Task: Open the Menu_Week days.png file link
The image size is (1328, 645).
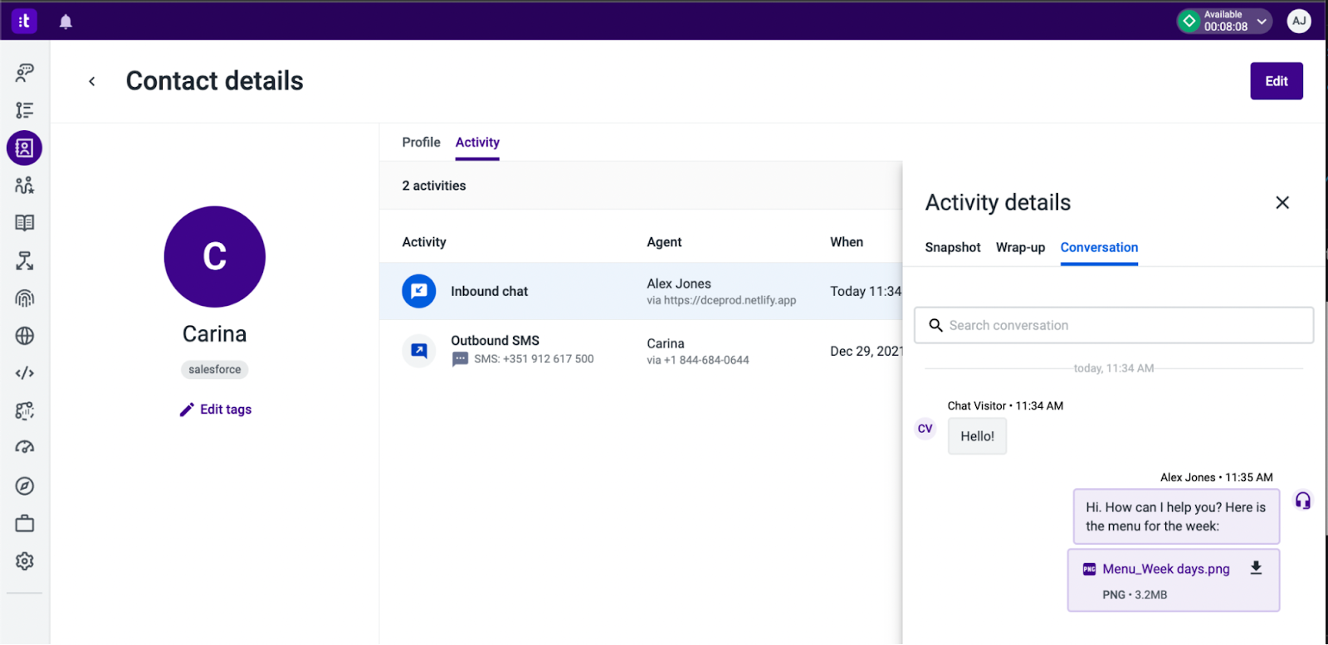Action: click(1166, 569)
